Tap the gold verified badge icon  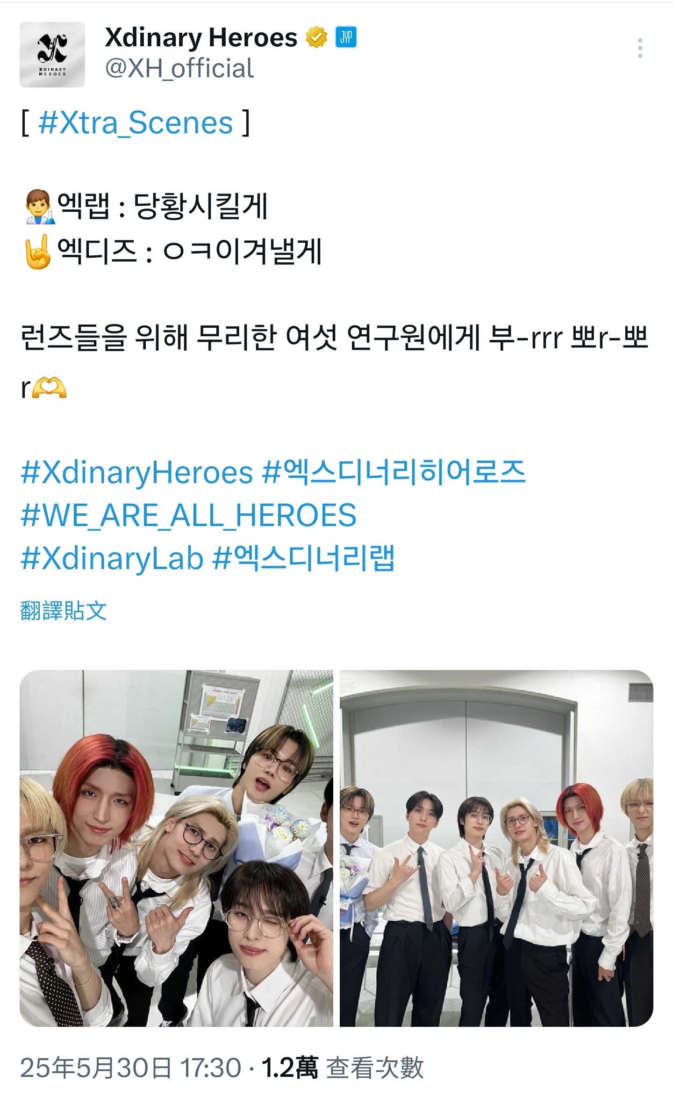click(316, 38)
